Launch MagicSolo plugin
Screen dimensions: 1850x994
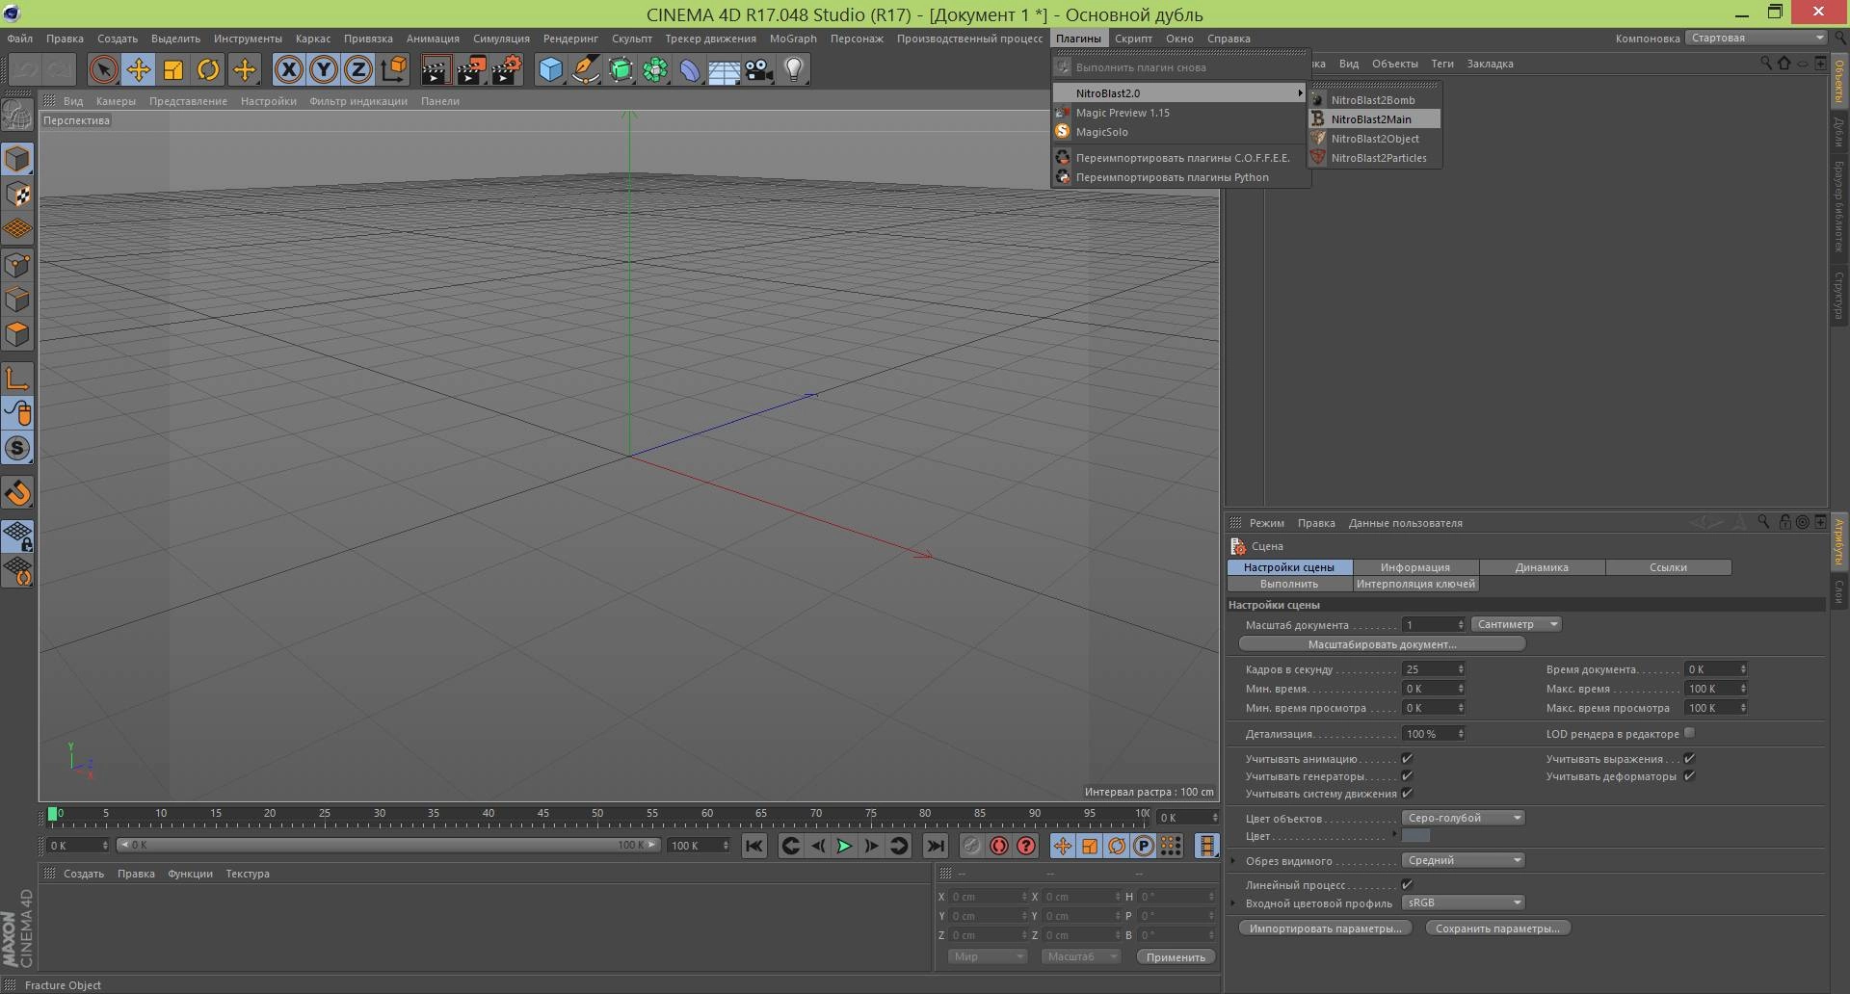[1180, 132]
